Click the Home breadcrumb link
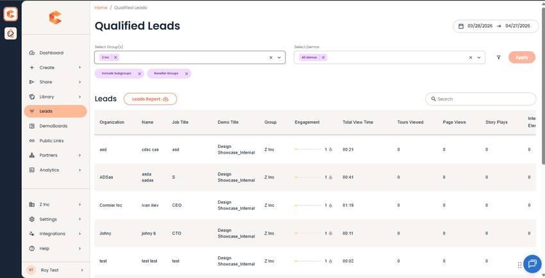 point(101,8)
